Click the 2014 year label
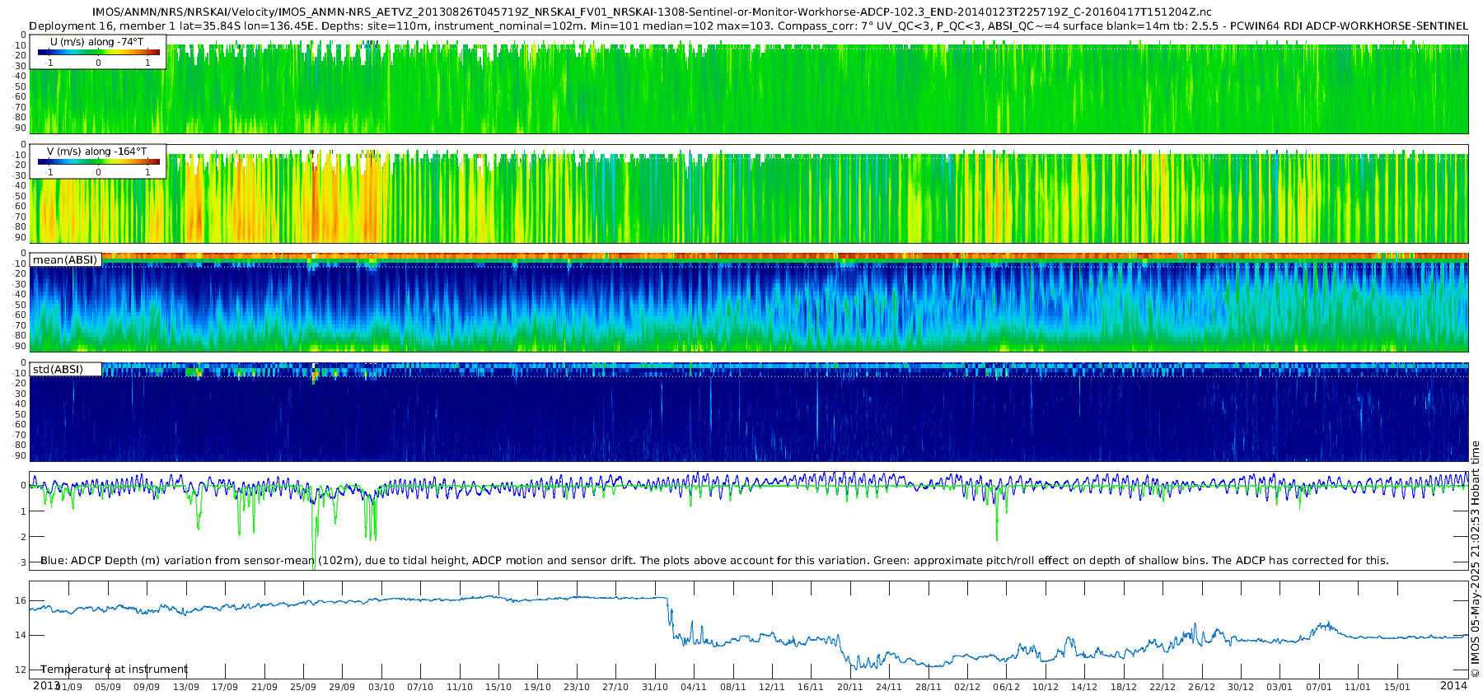1483x700 pixels. (1453, 685)
